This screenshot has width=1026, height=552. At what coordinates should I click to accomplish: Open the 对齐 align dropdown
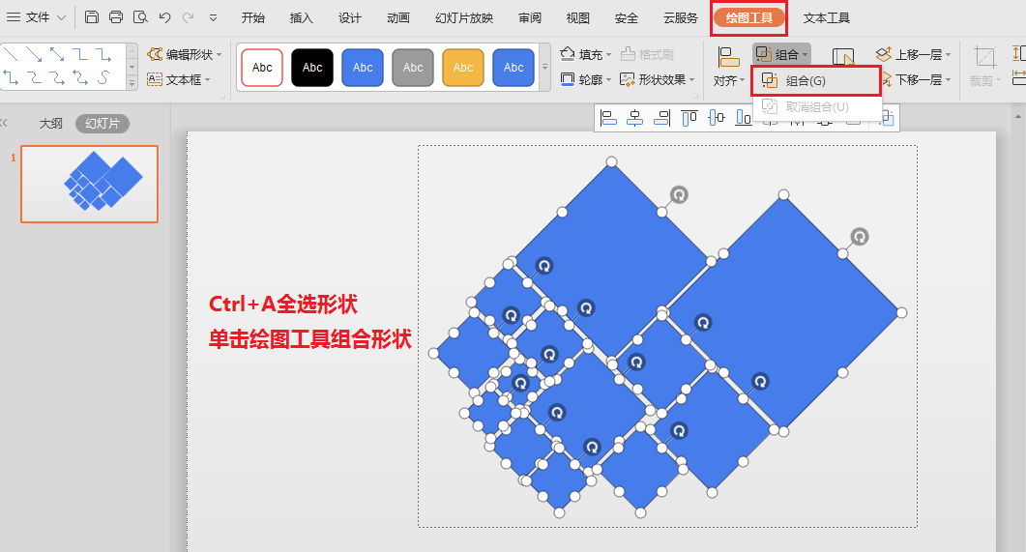[728, 80]
